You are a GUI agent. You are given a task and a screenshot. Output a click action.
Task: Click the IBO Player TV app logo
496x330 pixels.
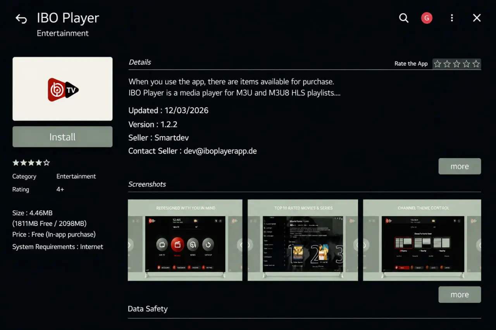pos(62,89)
